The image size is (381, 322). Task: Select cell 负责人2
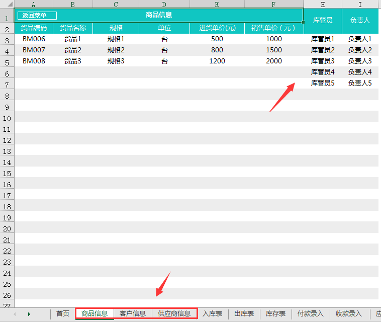click(x=360, y=50)
